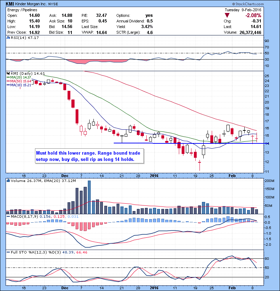The width and height of the screenshot is (280, 291).
Task: Click the red down-triangle change indicator
Action: 227,15
